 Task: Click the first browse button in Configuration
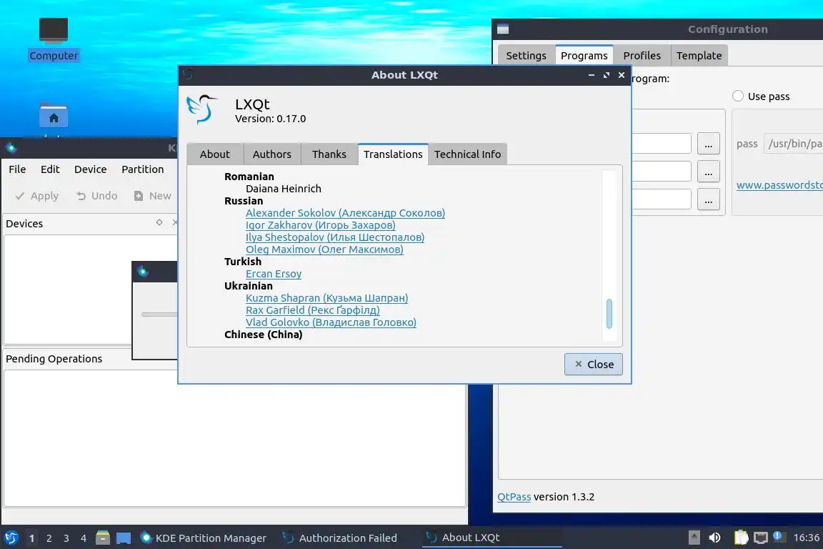click(708, 144)
